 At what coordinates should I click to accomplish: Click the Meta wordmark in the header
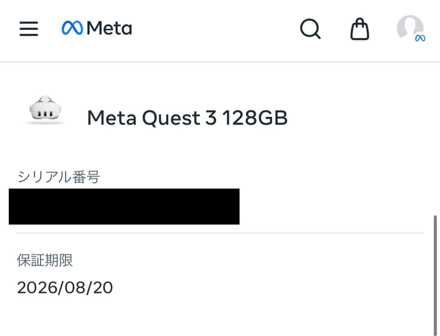tap(111, 28)
